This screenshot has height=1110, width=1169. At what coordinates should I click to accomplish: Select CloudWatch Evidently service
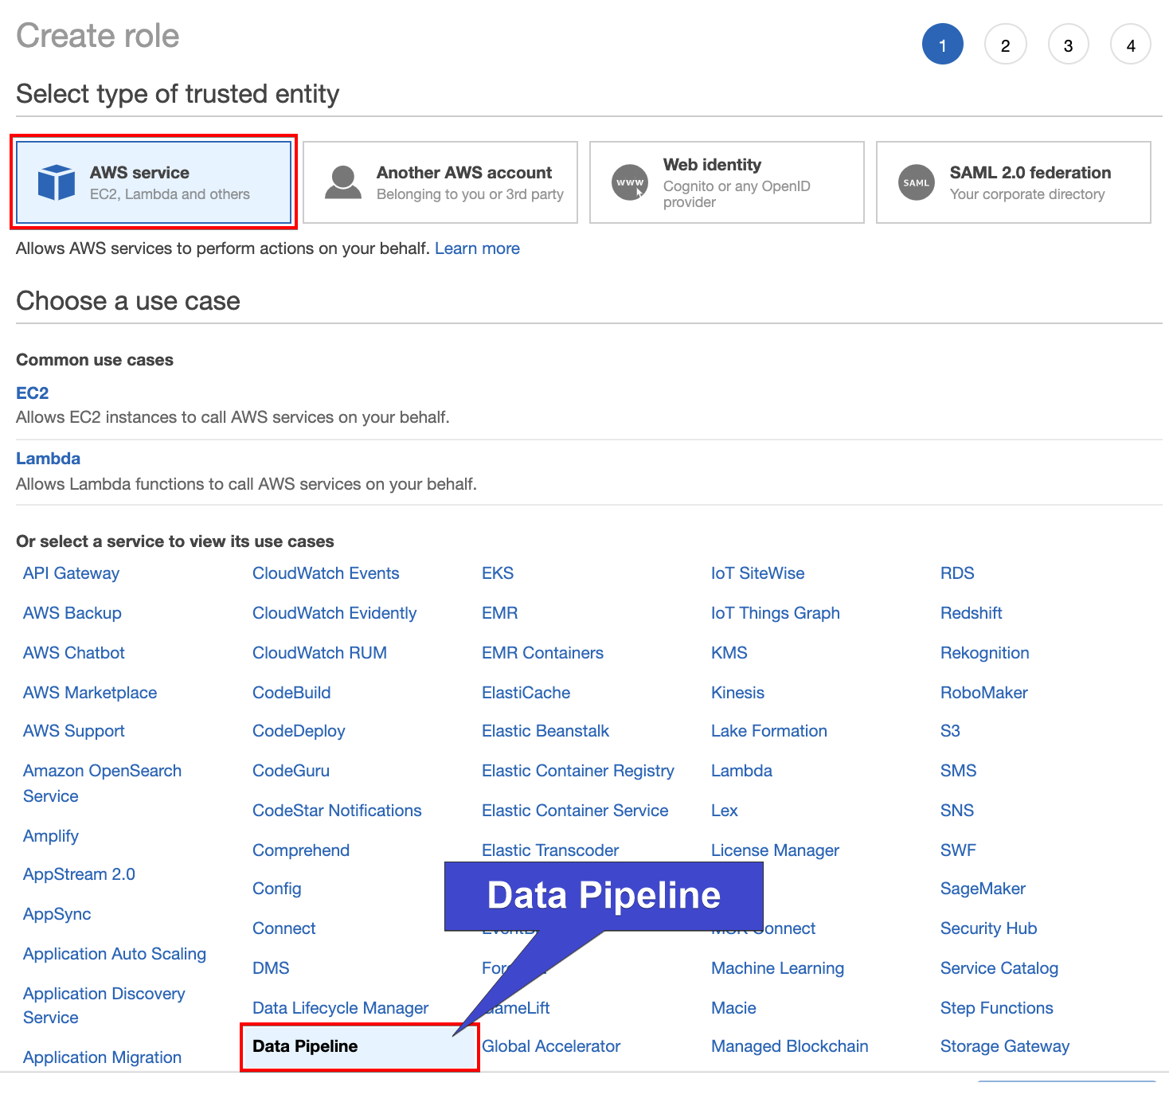tap(334, 613)
